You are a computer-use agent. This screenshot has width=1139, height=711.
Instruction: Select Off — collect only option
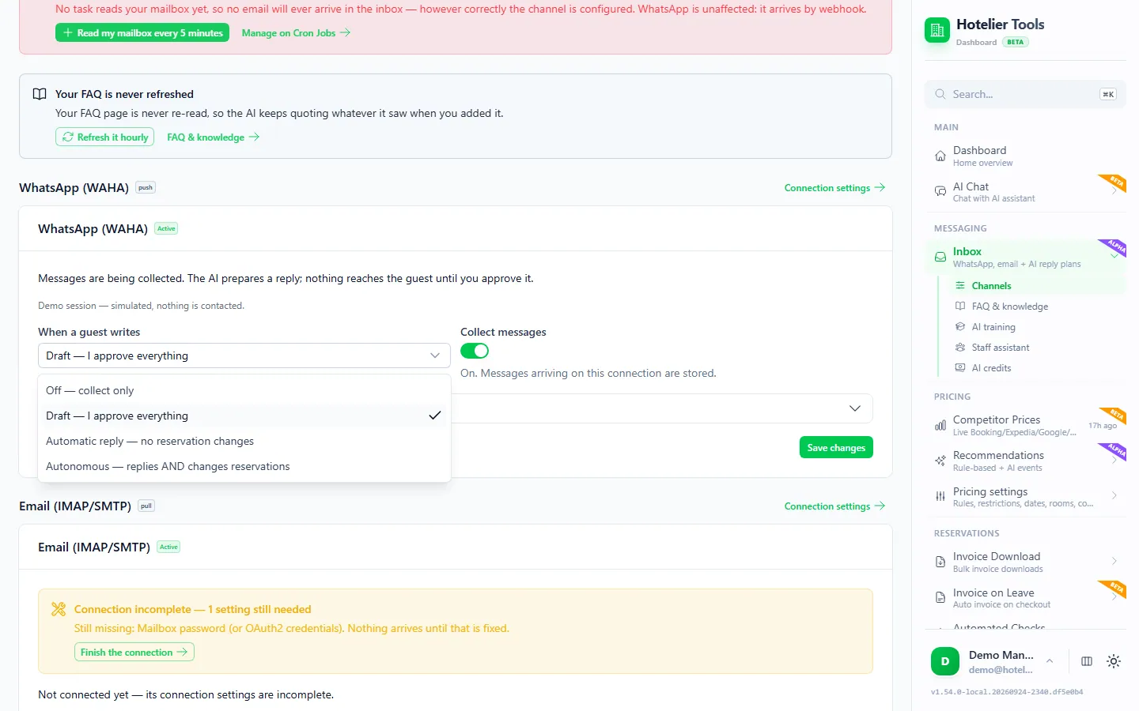(244, 390)
